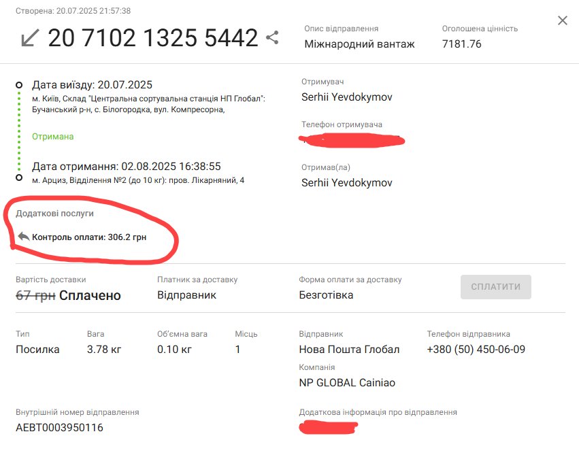This screenshot has width=579, height=453.
Task: Click the Безготівка payment form value
Action: coord(326,295)
